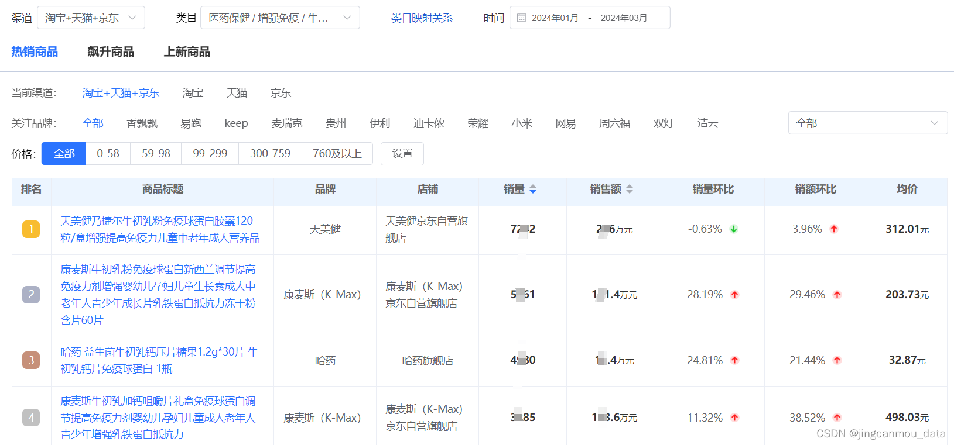Open the 渠道 channel dropdown
954x445 pixels.
coord(91,18)
